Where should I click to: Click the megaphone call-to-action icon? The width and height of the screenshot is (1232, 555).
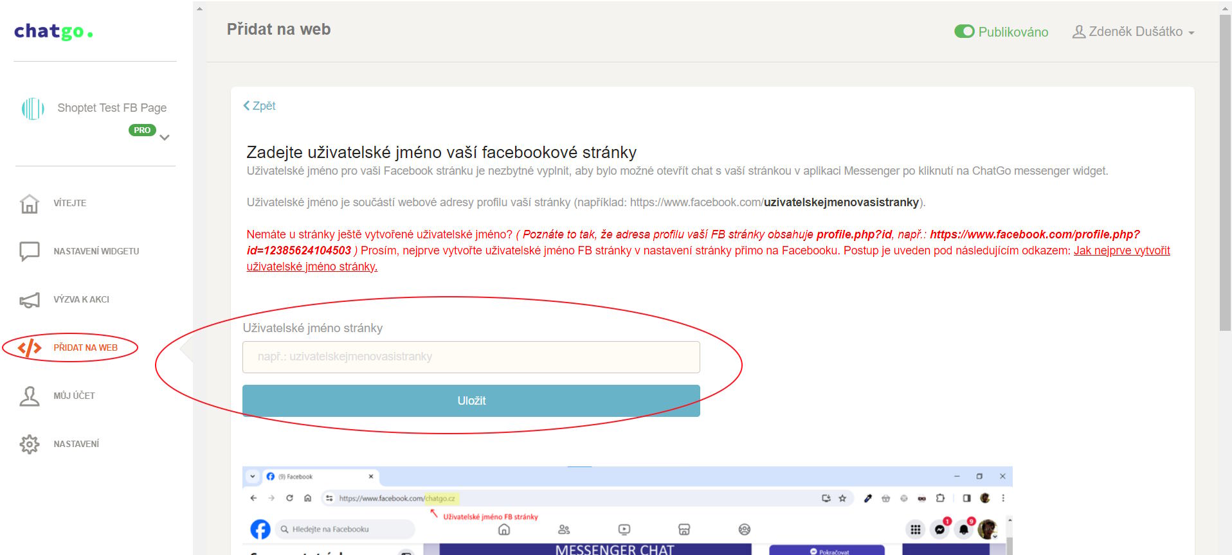point(30,300)
